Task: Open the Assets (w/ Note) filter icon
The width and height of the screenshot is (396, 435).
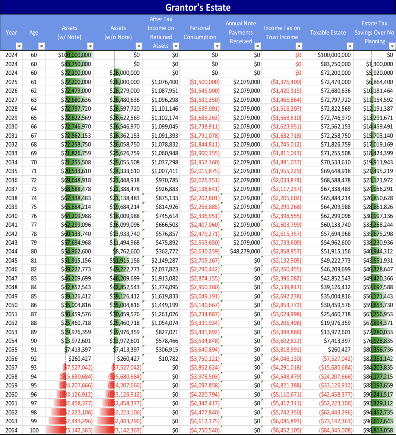Action: pos(90,47)
